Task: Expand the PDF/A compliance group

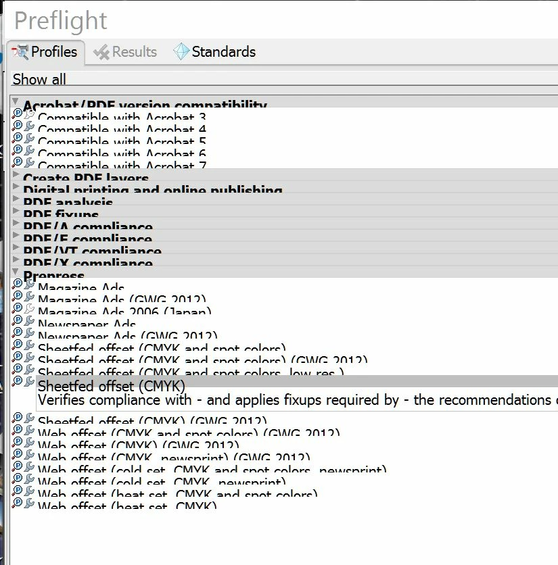Action: [x=16, y=223]
